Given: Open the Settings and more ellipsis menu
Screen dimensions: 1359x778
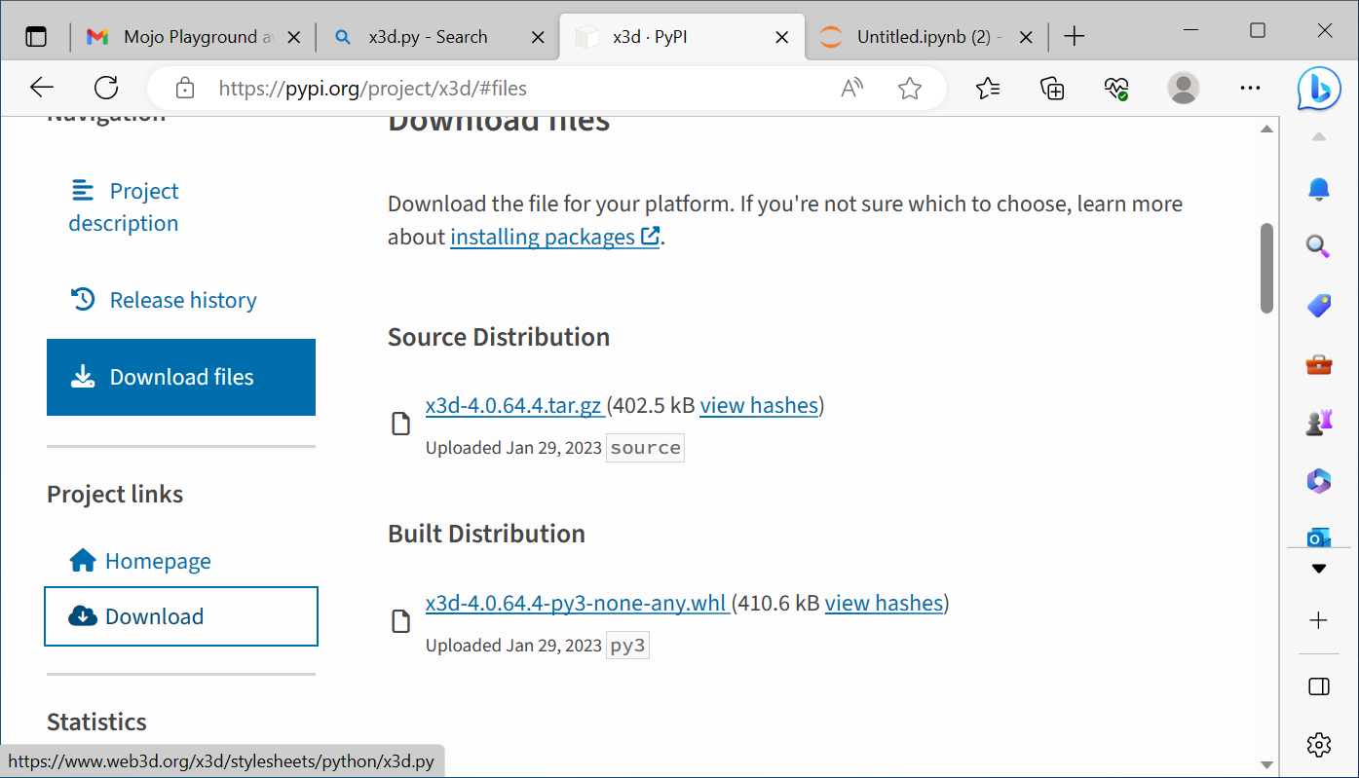Looking at the screenshot, I should pyautogui.click(x=1250, y=89).
